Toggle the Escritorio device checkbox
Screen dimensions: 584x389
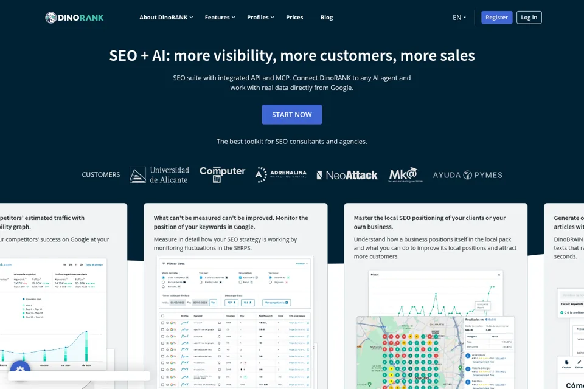240,278
